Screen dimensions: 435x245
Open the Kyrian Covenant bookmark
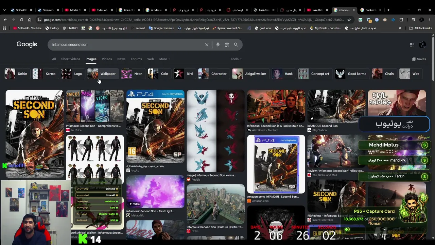coord(227,28)
